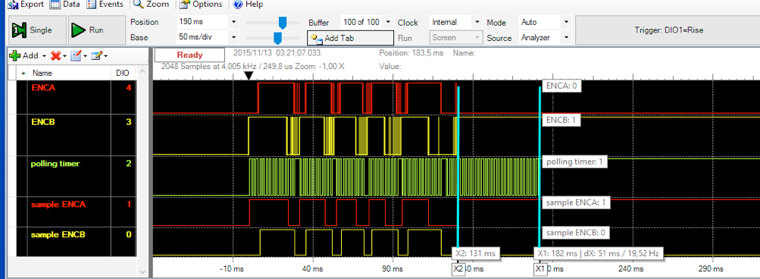The width and height of the screenshot is (760, 279).
Task: Open the Events view
Action: click(x=105, y=5)
